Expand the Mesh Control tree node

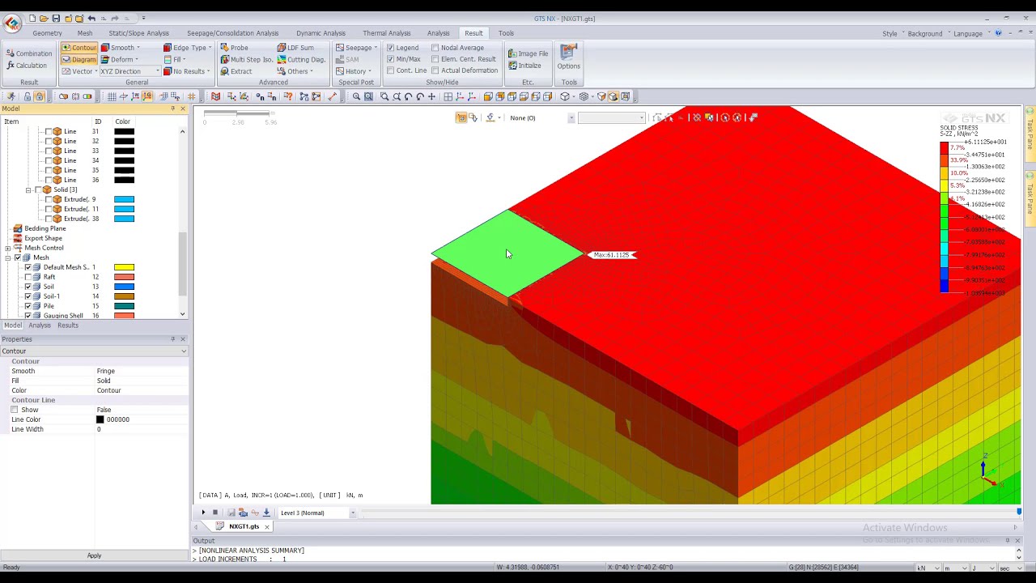point(8,248)
